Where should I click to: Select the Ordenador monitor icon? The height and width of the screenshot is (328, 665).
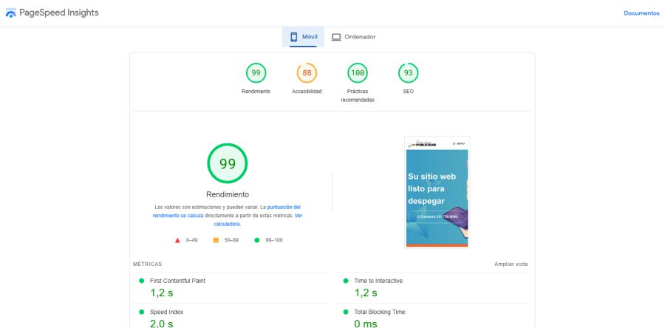tap(336, 37)
